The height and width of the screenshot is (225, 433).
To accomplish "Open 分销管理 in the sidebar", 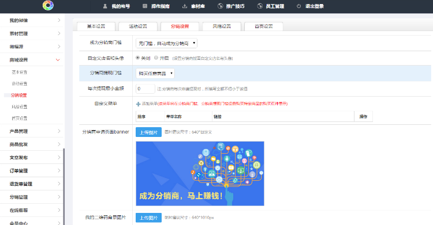I will coord(18,197).
